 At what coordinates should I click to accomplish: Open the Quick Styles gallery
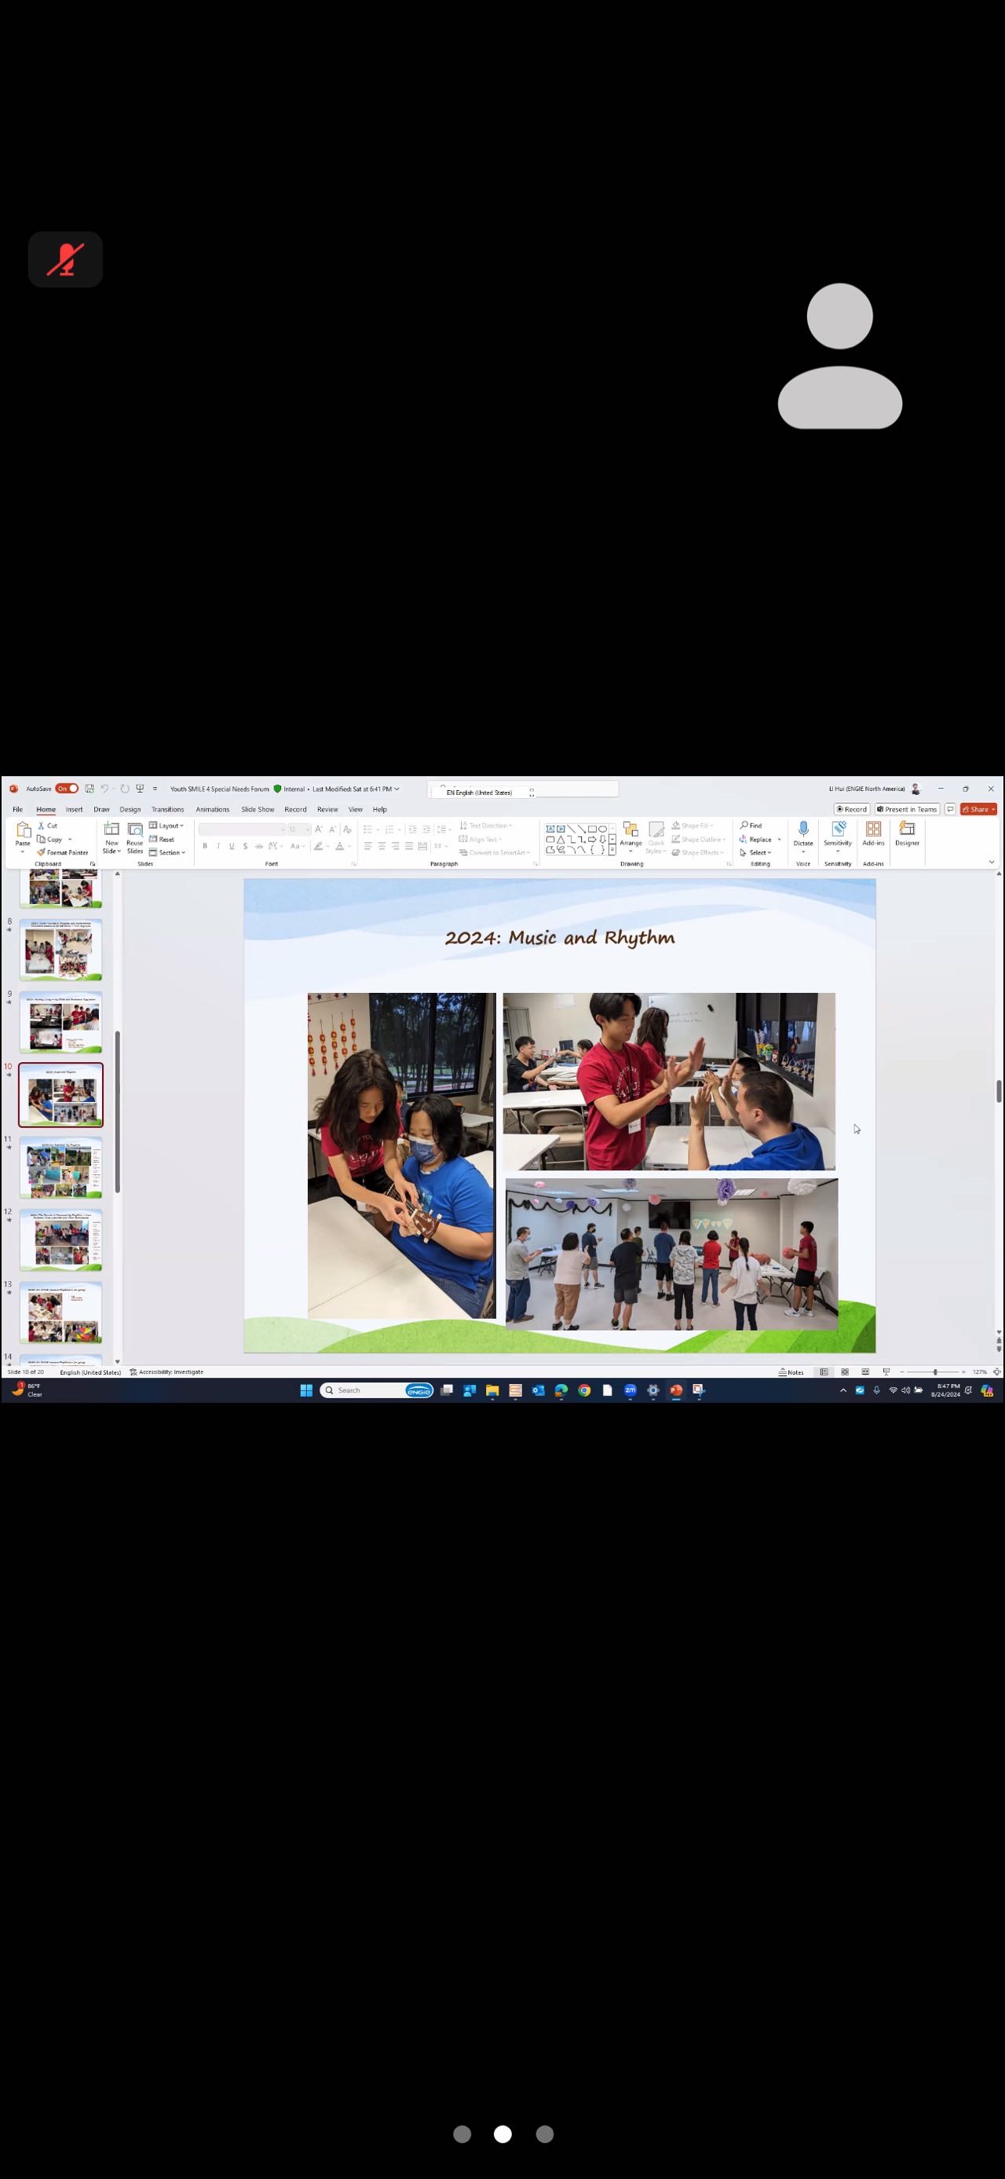656,837
